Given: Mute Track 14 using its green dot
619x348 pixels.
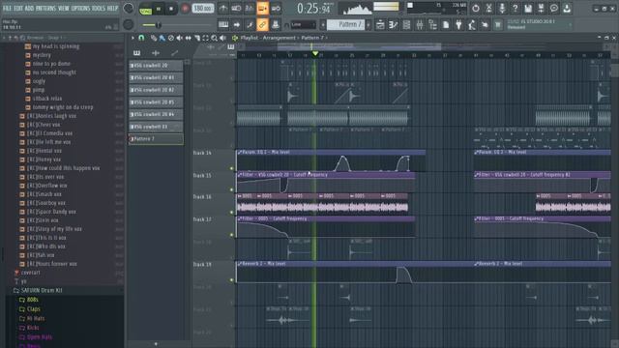Looking at the screenshot, I should (x=232, y=168).
